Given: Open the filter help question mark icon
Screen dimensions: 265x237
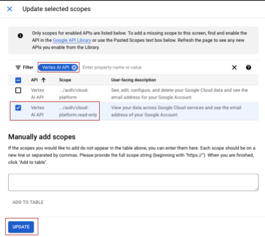Looking at the screenshot, I should coord(249,67).
